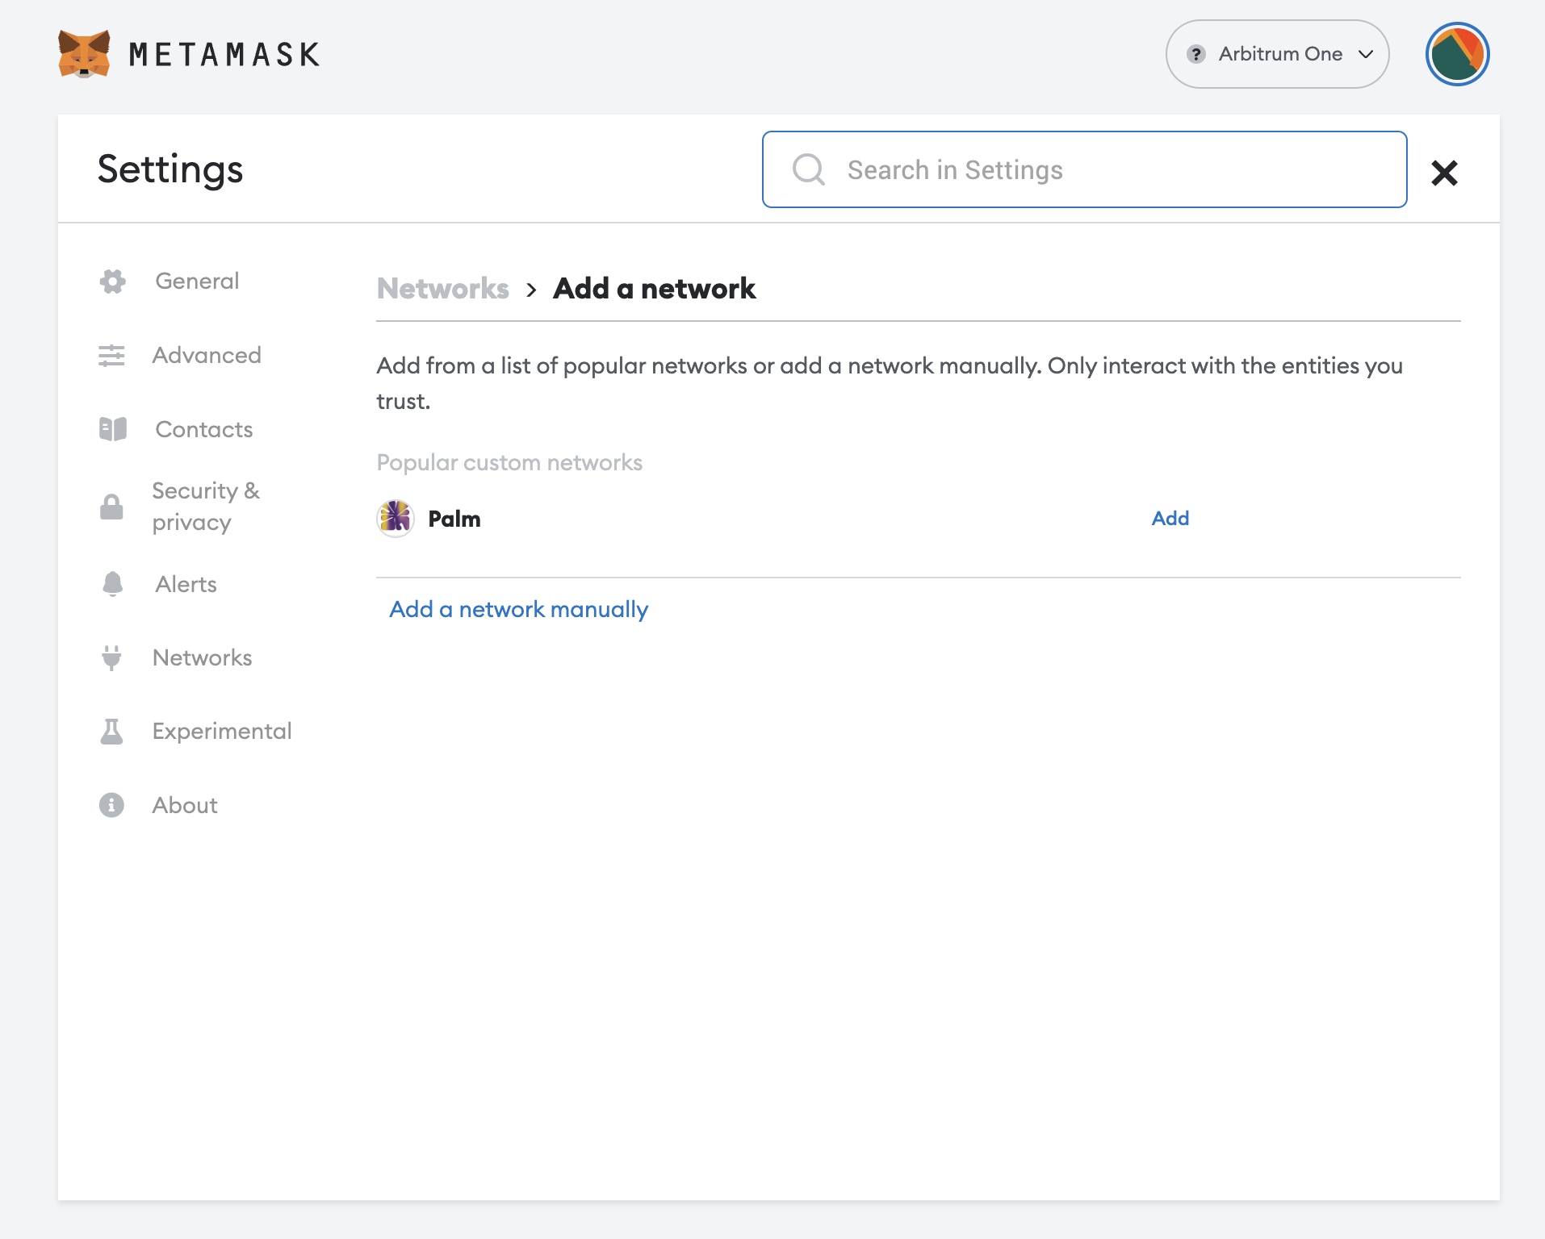Click the About info icon
The height and width of the screenshot is (1239, 1545).
(112, 805)
